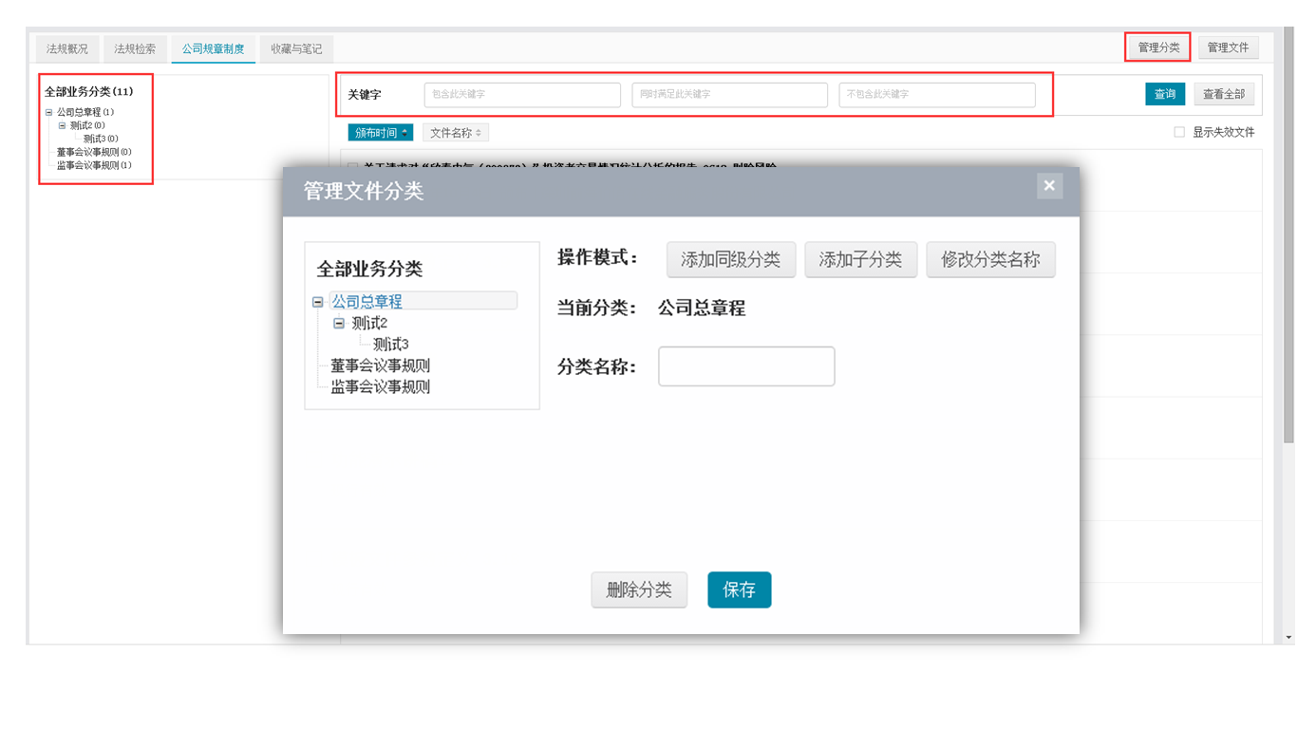Select 监事会议事规则 in dialog tree
The height and width of the screenshot is (730, 1316).
380,387
